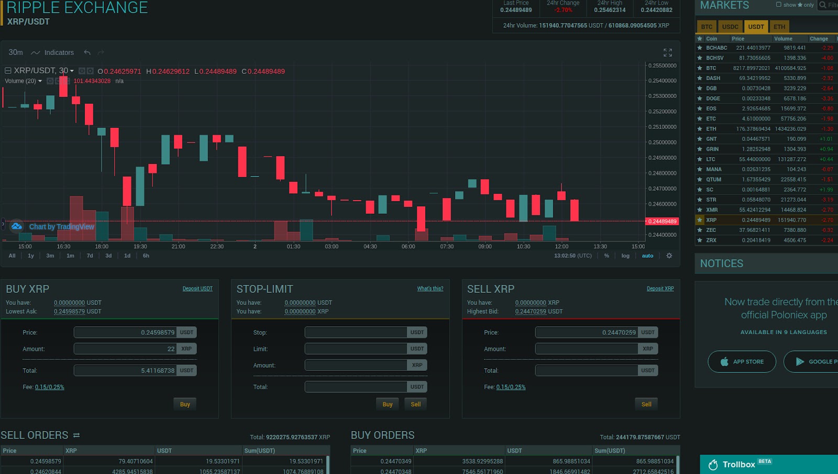Toggle favorite star for ZRX row

[x=700, y=240]
